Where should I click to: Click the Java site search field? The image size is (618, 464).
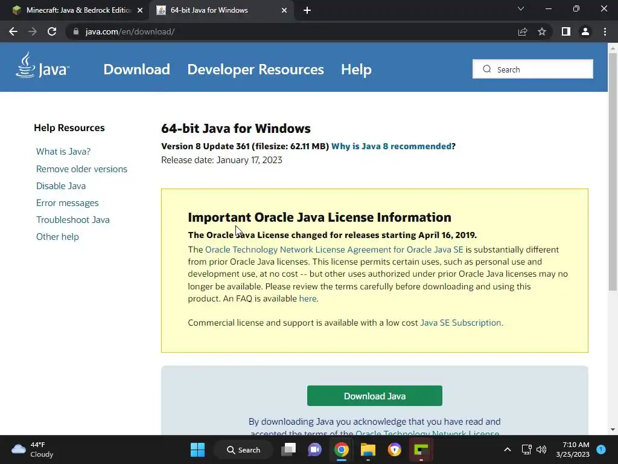[x=533, y=69]
